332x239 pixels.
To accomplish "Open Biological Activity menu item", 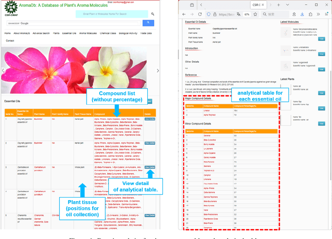I will pyautogui.click(x=128, y=33).
